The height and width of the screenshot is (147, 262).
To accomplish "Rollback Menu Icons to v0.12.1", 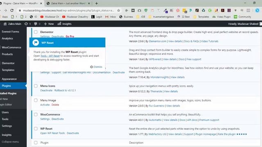I will point(65,90).
